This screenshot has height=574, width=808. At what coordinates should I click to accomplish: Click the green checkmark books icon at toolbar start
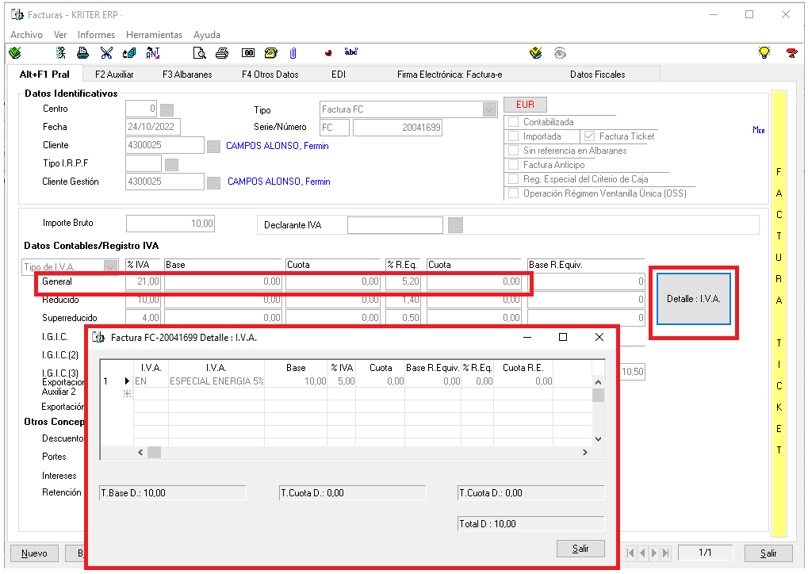click(15, 52)
